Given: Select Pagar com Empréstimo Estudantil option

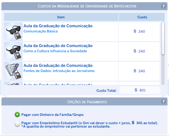Looking at the screenshot, I should [17, 124].
